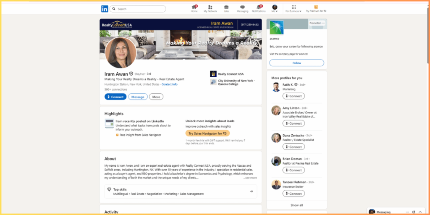Open the More actions button on profile
The width and height of the screenshot is (430, 215).
tap(156, 97)
